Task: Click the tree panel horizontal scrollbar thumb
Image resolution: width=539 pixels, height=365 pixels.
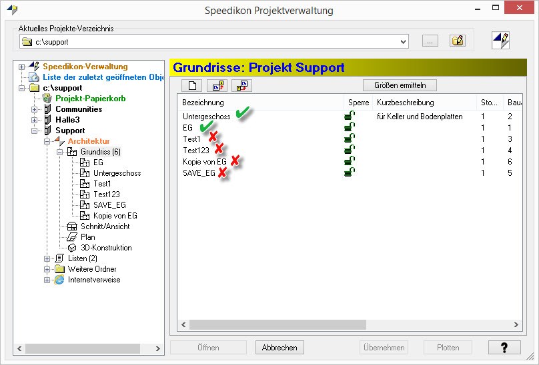Action: (83, 348)
